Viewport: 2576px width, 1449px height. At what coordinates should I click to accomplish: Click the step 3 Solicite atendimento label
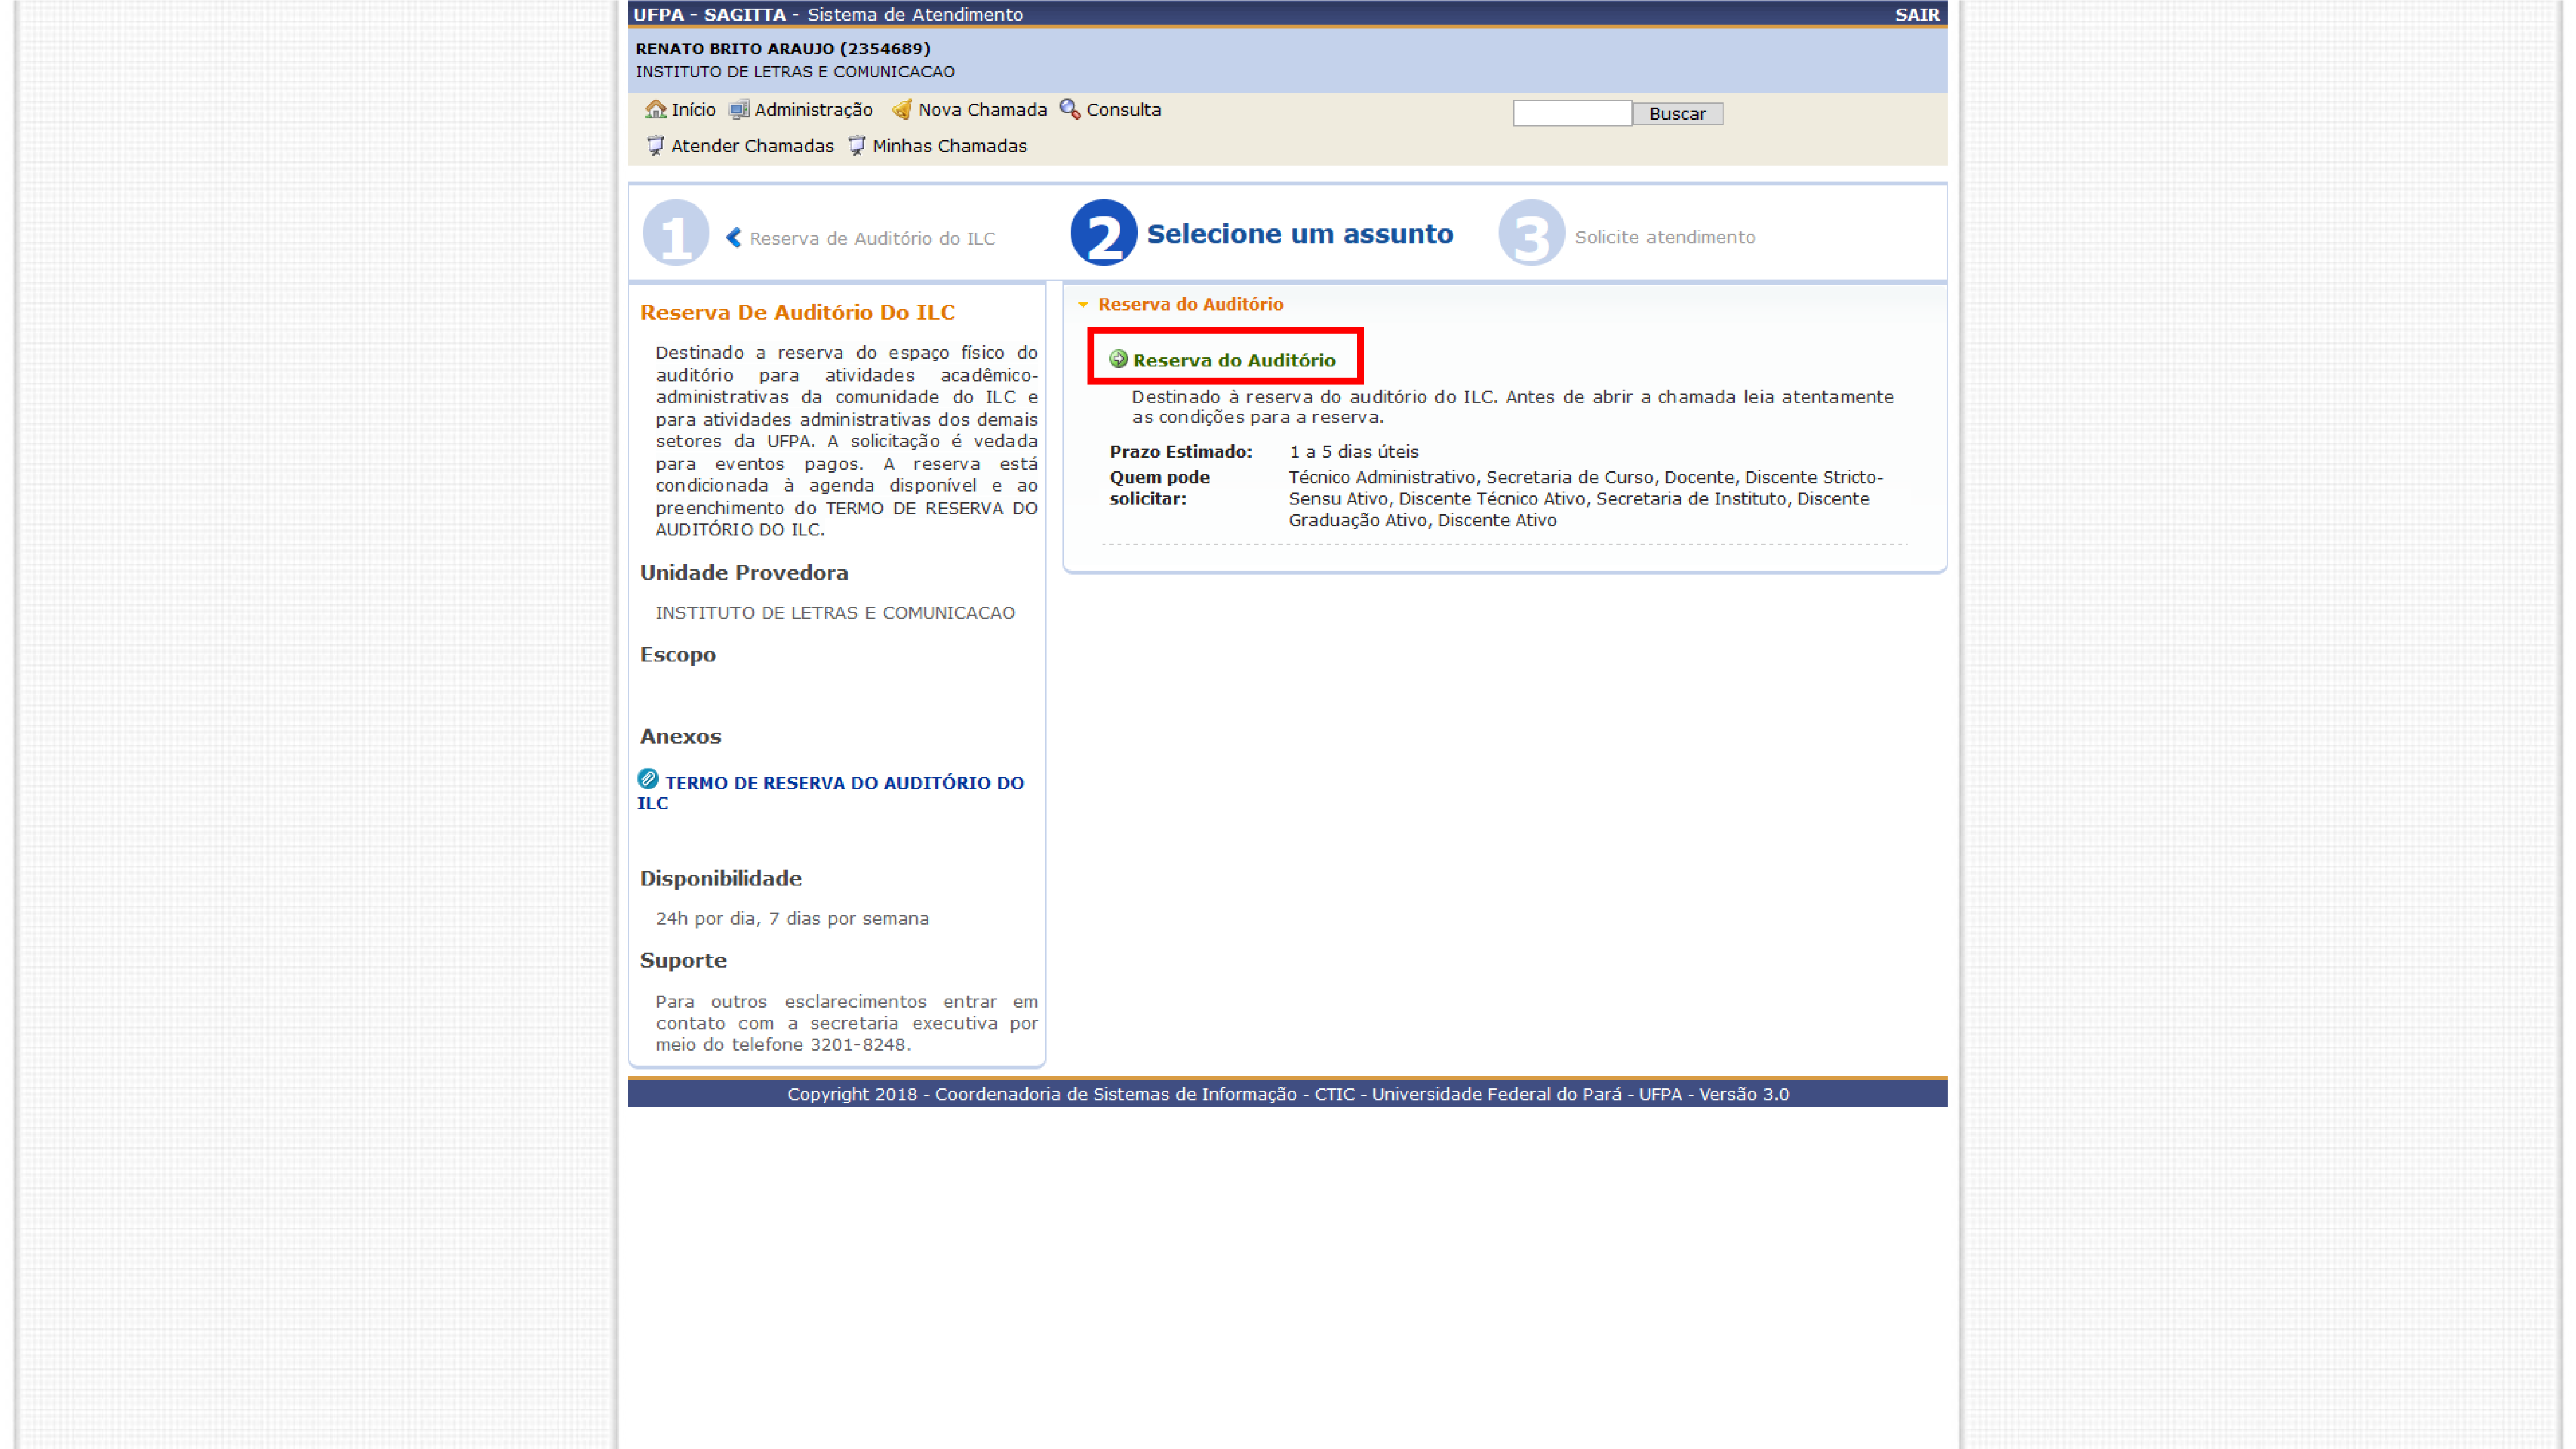click(1664, 237)
